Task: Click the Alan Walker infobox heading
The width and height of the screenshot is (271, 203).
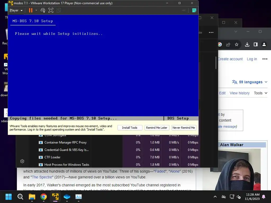Action: coord(232,145)
